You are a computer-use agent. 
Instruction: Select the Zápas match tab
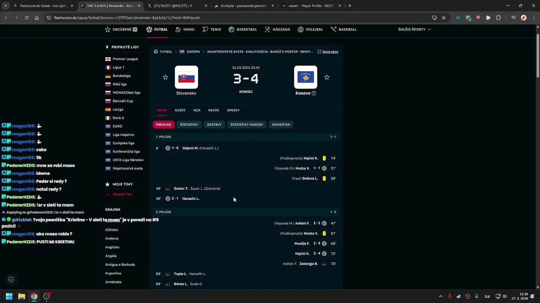pyautogui.click(x=162, y=110)
